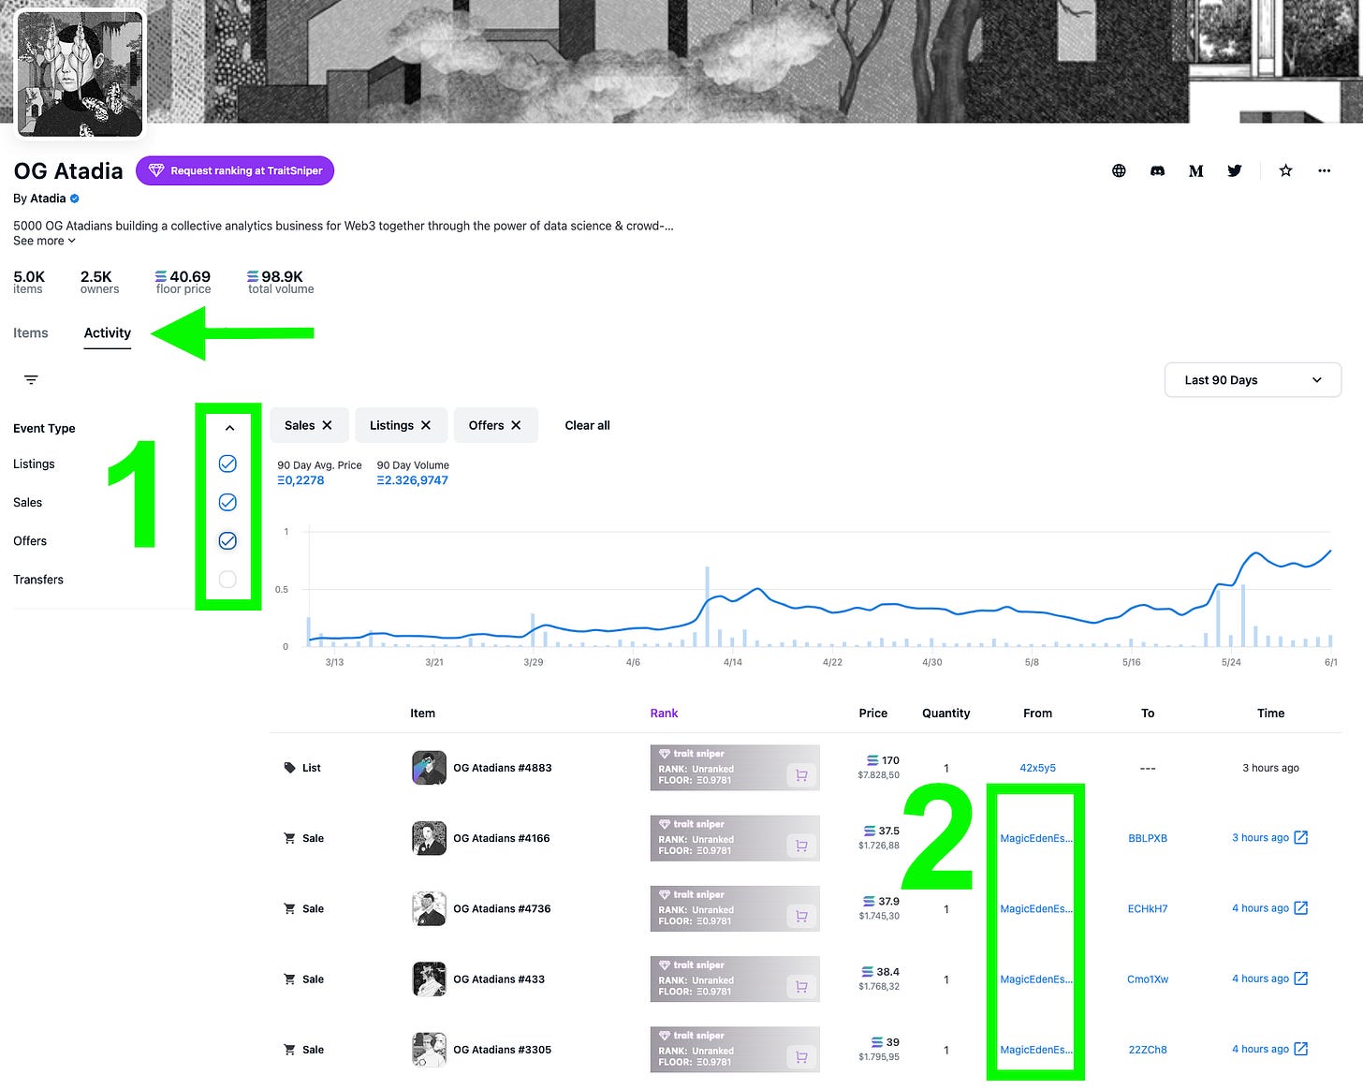The width and height of the screenshot is (1363, 1089).
Task: Click the 40.69 floor price stat
Action: click(183, 282)
